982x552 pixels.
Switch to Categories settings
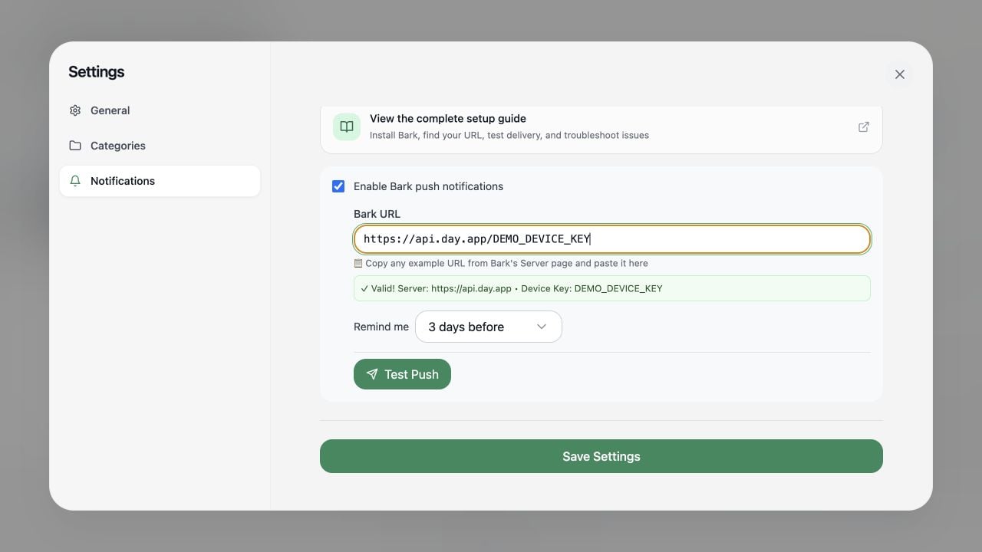point(160,146)
